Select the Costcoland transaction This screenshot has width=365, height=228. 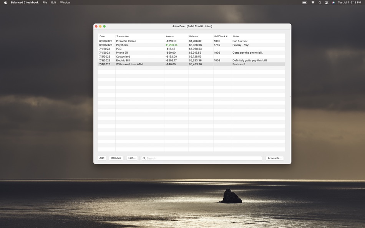pos(191,56)
